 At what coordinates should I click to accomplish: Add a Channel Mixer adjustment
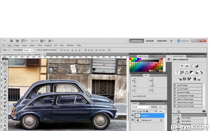point(201,72)
